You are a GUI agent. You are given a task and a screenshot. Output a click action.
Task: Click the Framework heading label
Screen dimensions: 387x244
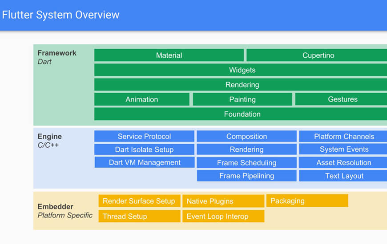(57, 53)
